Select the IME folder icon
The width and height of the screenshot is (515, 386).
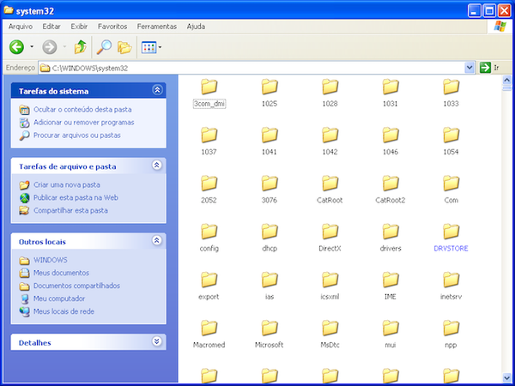pos(391,280)
